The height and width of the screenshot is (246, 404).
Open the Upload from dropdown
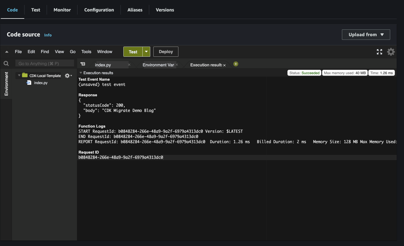point(366,34)
